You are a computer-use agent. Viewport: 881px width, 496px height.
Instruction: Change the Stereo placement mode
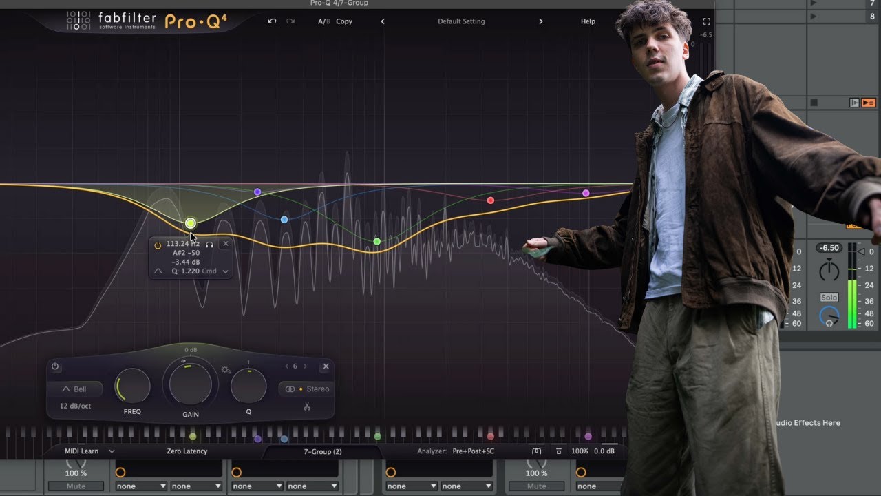[x=307, y=389]
